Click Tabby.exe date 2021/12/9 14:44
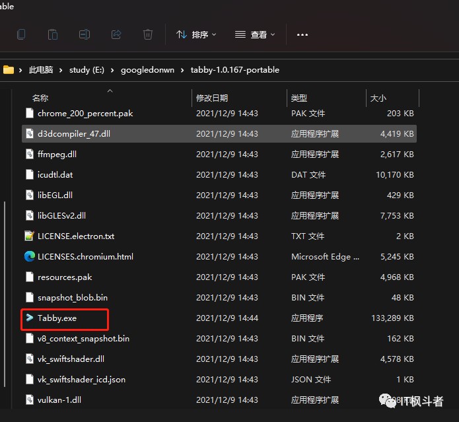Viewport: 459px width, 422px height. pyautogui.click(x=227, y=318)
